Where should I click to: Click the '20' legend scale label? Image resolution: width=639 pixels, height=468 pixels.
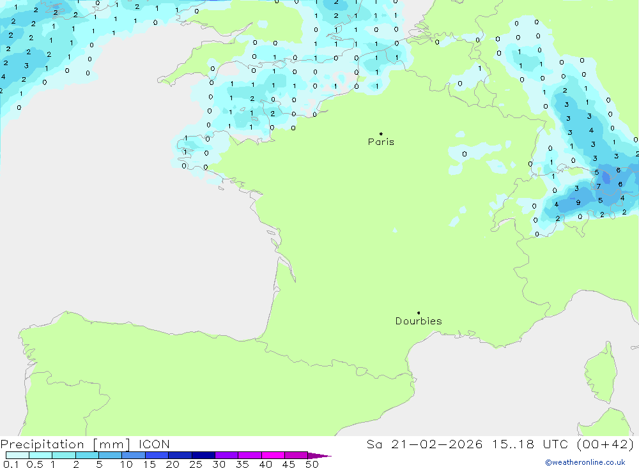pyautogui.click(x=173, y=464)
